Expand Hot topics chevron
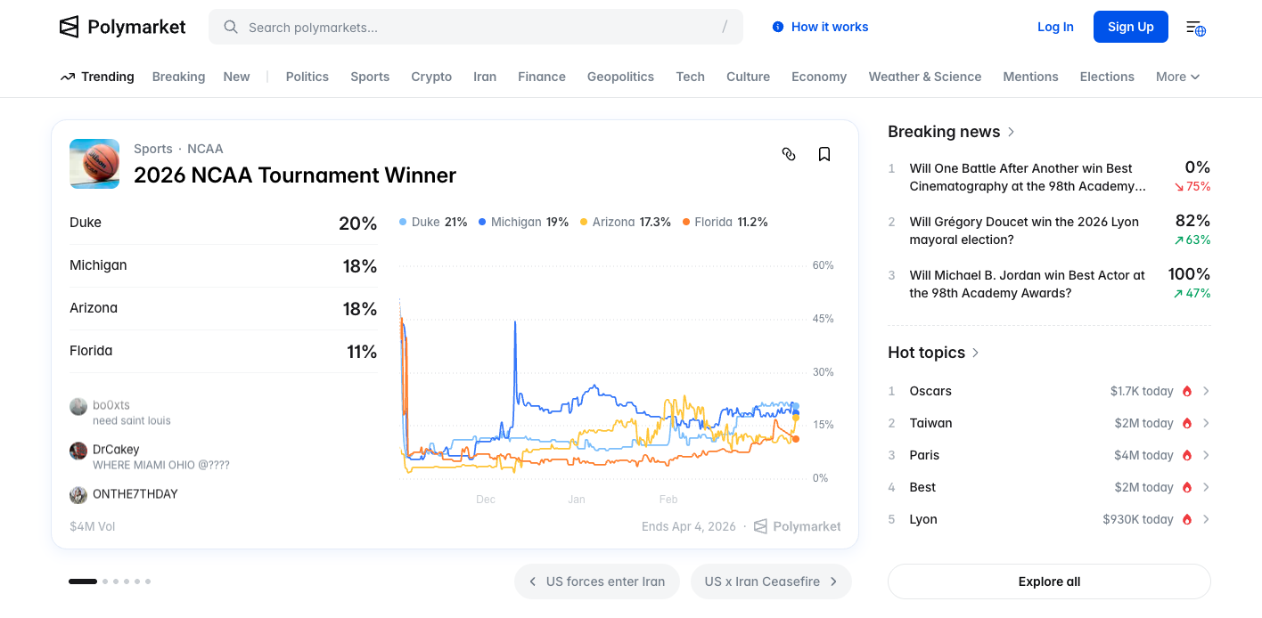Viewport: 1262px width, 618px height. pos(976,353)
